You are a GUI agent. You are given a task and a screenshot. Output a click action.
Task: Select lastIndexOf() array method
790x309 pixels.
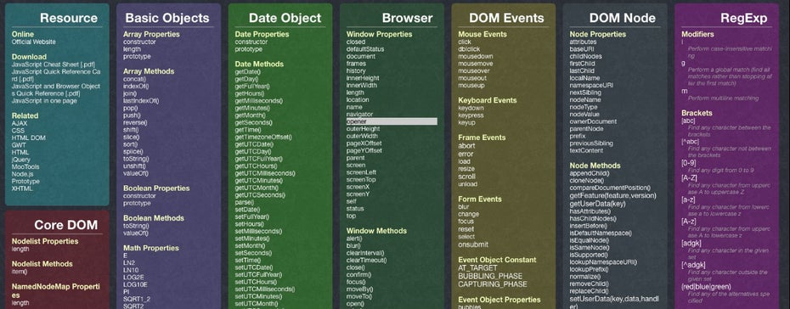[x=141, y=101]
